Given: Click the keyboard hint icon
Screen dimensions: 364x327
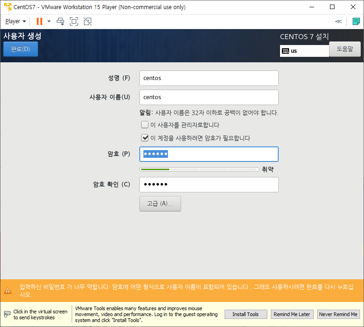Looking at the screenshot, I should (7, 314).
